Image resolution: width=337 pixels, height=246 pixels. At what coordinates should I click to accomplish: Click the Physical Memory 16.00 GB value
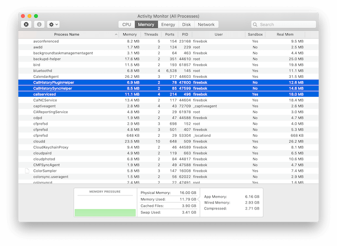click(188, 193)
